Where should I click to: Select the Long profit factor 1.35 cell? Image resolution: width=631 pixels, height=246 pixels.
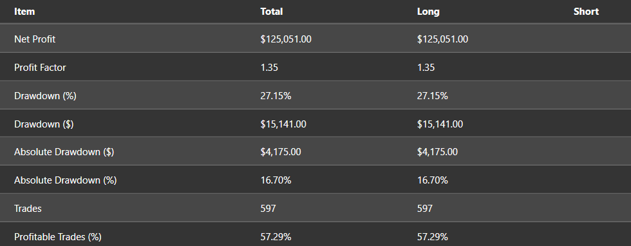(x=426, y=67)
